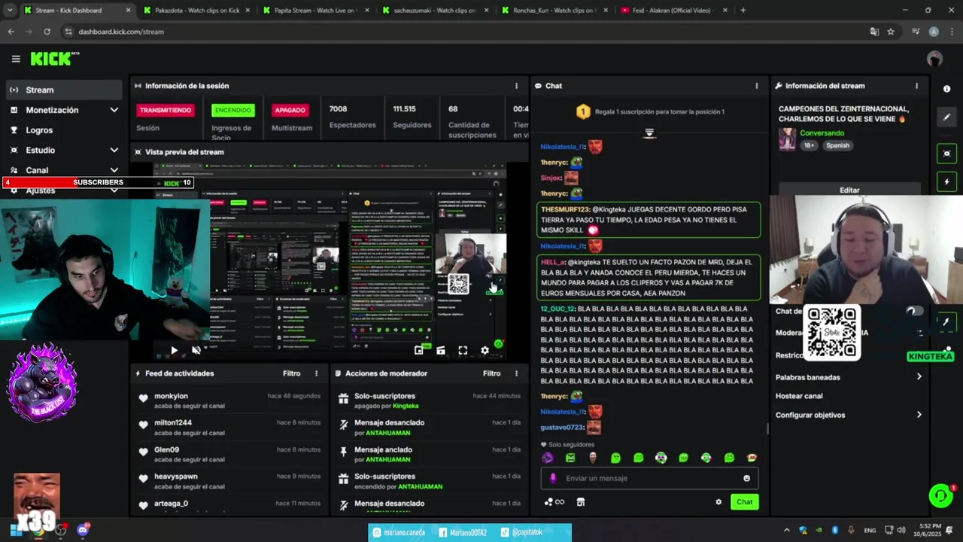Click Kingteka moderator name link

[x=406, y=406]
